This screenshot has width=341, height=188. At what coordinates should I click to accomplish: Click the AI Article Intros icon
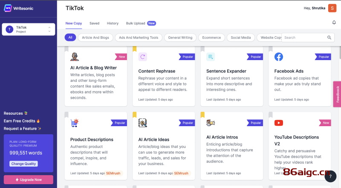point(211,123)
